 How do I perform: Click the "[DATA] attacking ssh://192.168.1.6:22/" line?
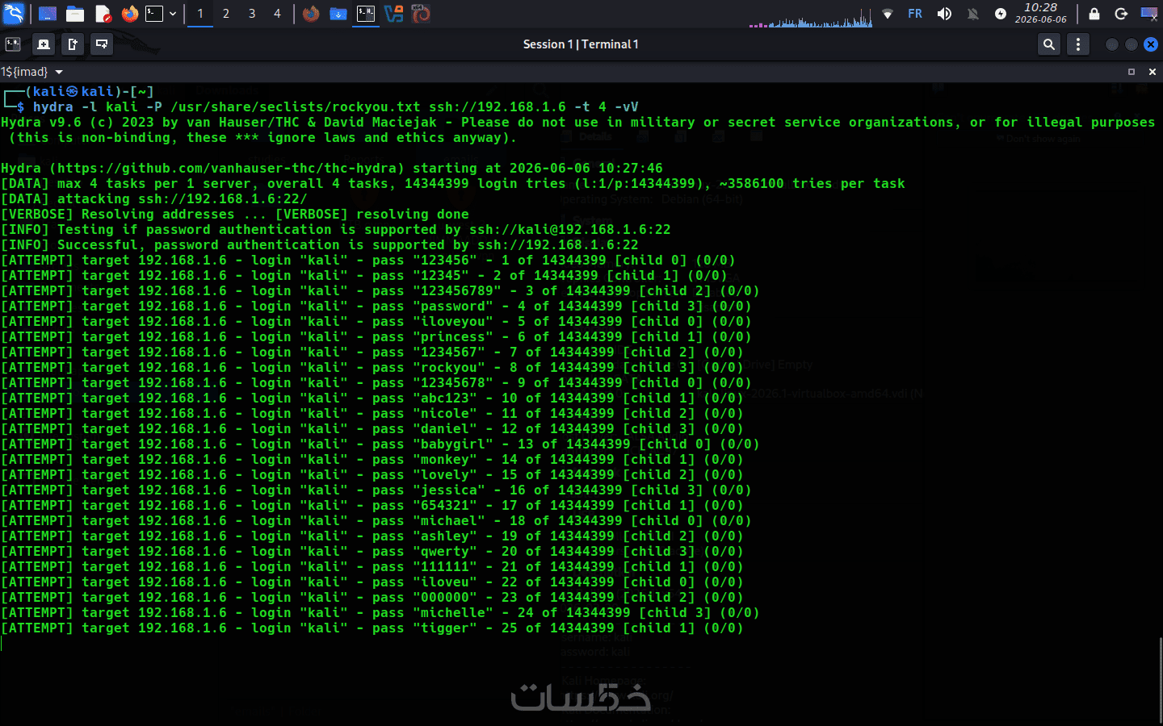pos(153,199)
